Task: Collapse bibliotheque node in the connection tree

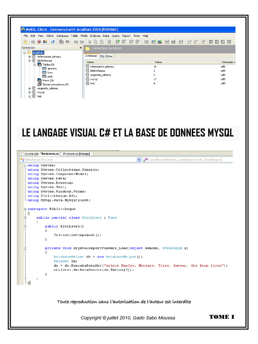Action: [x=30, y=60]
